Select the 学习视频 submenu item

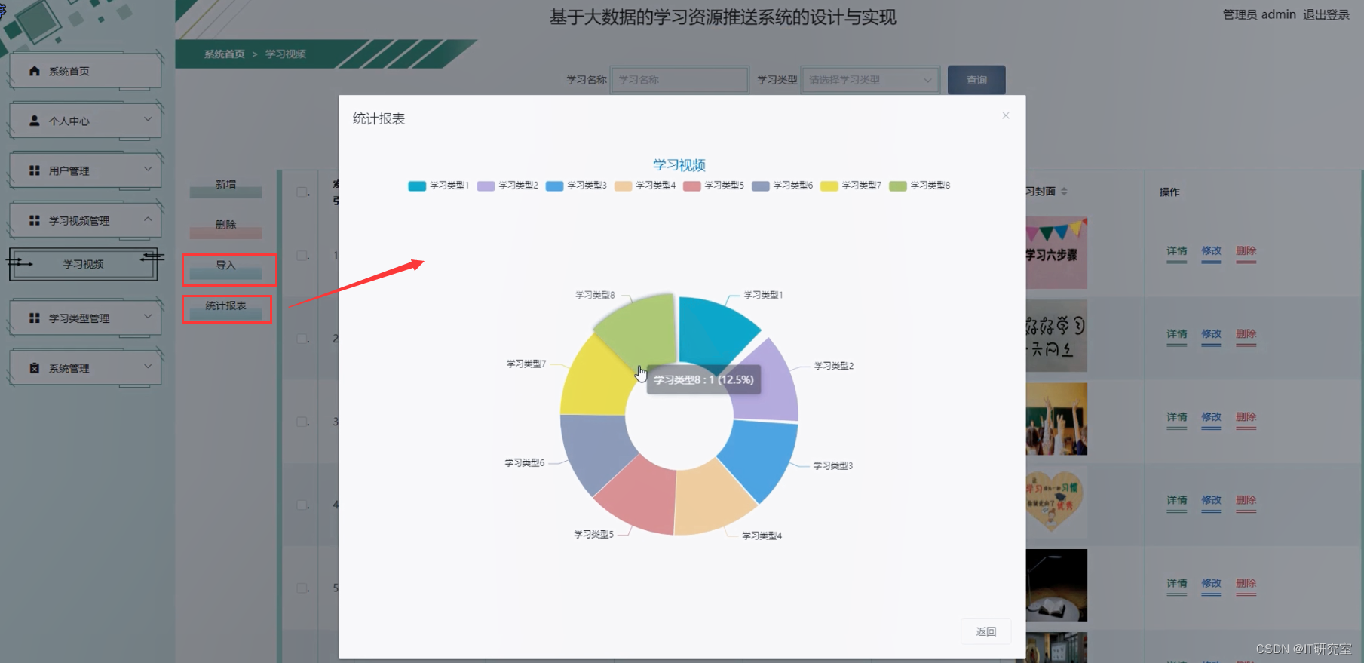(83, 264)
